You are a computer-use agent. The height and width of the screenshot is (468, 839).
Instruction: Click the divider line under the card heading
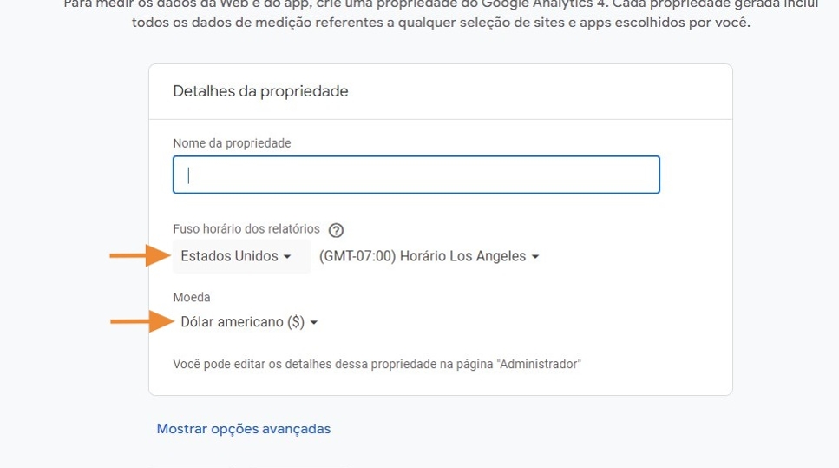pos(441,119)
